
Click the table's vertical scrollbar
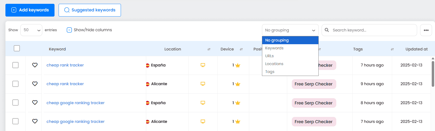point(433,74)
